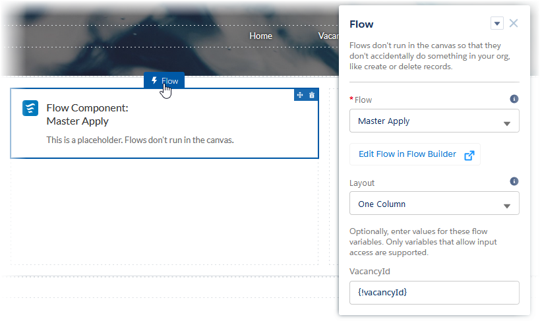Click external link icon next to Edit Flow
540x325 pixels.
[469, 155]
